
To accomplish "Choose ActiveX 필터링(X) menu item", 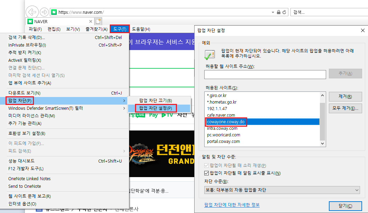I will (65, 60).
